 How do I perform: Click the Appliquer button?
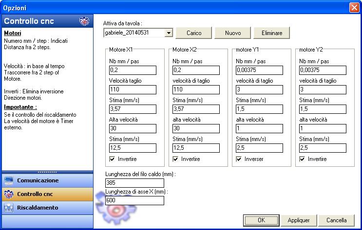click(x=299, y=220)
